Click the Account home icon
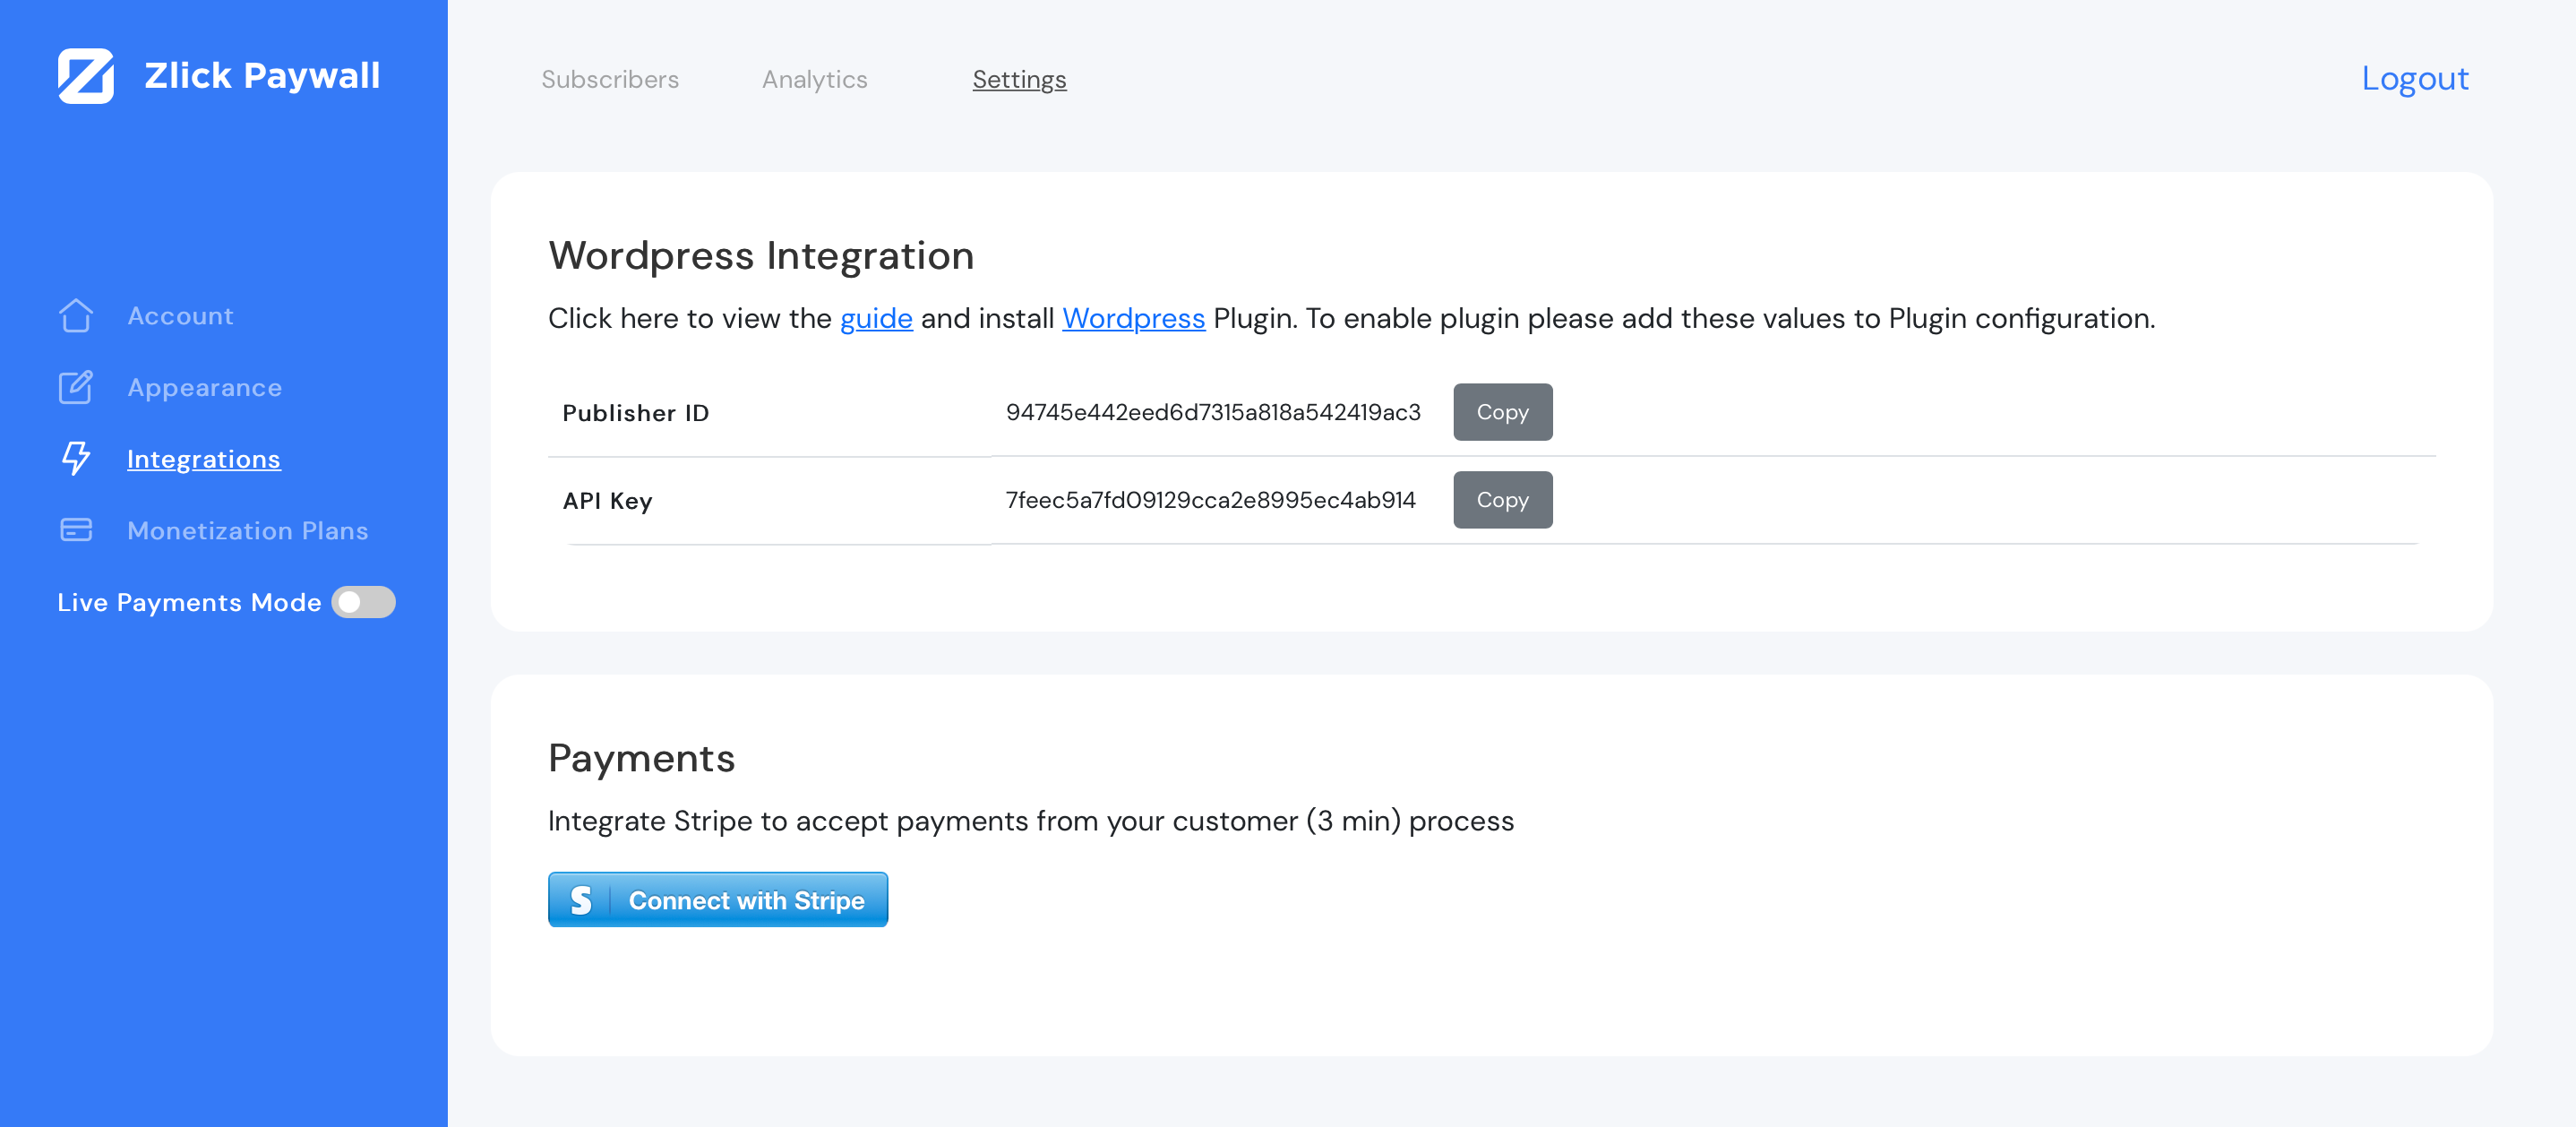 coord(76,316)
